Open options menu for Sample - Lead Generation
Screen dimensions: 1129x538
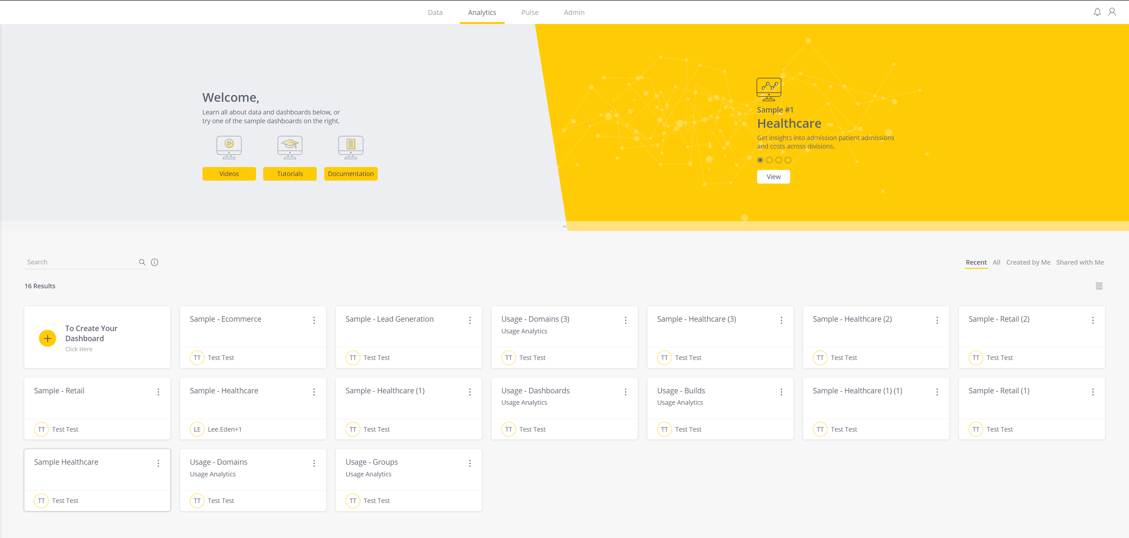(x=470, y=320)
